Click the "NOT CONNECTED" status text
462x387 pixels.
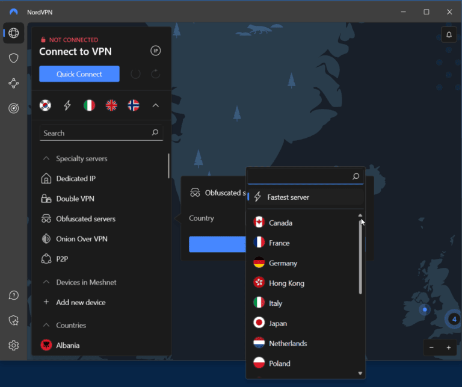[73, 40]
